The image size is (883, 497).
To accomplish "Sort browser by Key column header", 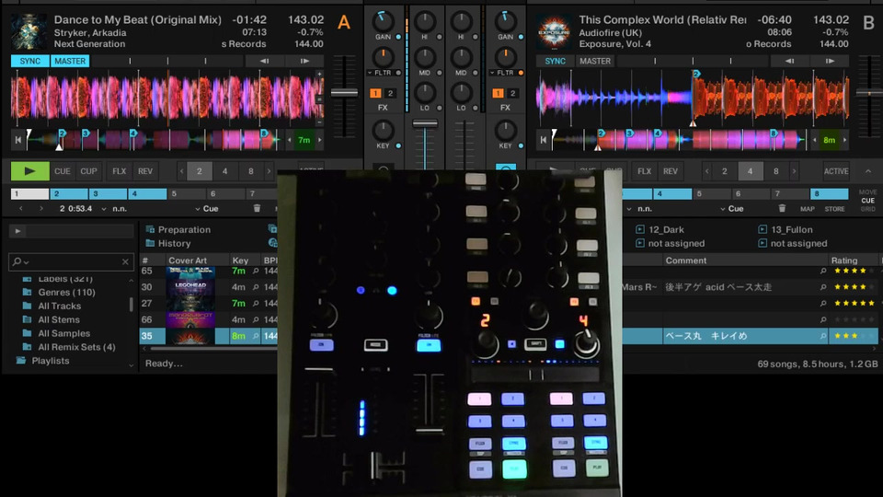I will 240,260.
